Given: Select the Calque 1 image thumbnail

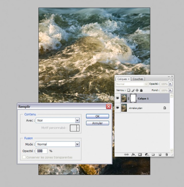Looking at the screenshot, I should [124, 98].
